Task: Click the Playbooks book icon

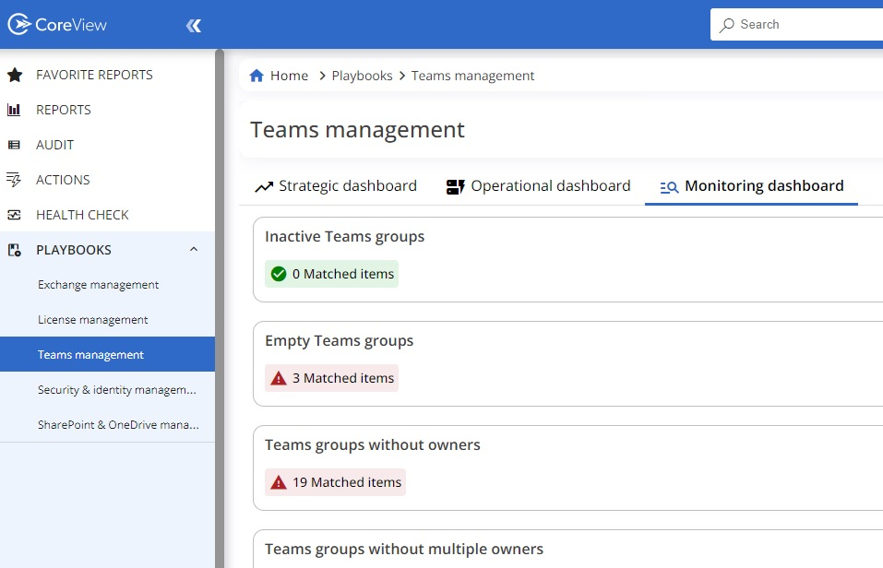Action: click(14, 250)
